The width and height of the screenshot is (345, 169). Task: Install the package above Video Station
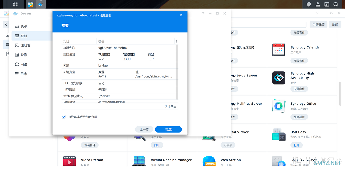point(90,145)
